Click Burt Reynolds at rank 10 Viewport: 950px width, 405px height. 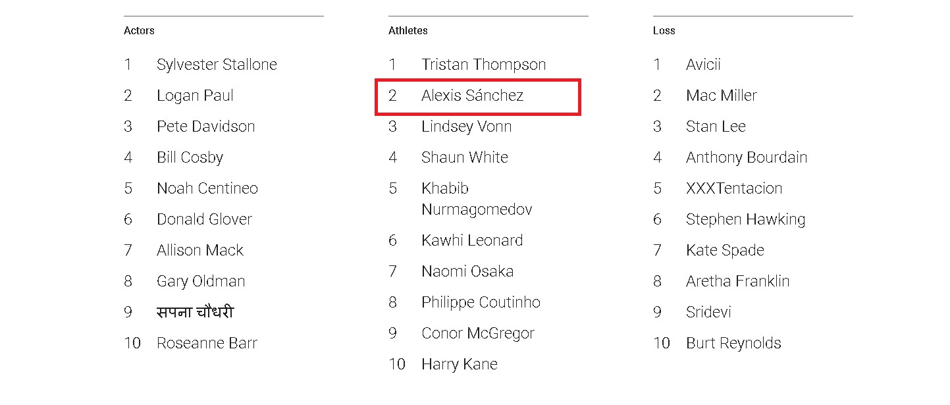coord(733,343)
